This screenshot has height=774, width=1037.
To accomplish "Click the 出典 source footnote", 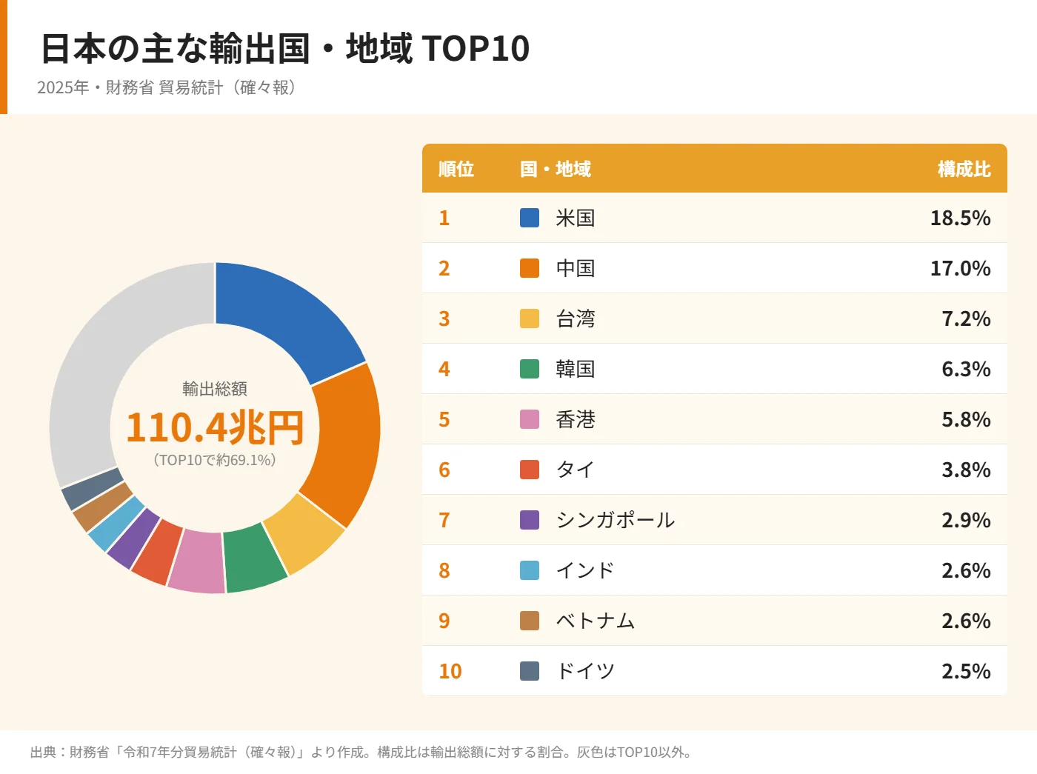I will coord(361,753).
